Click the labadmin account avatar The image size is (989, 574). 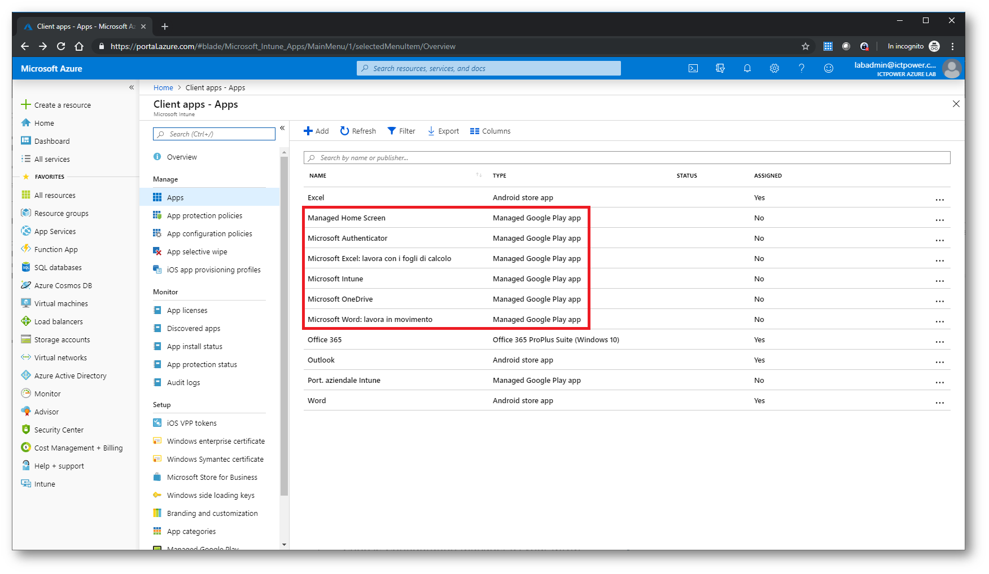point(952,69)
